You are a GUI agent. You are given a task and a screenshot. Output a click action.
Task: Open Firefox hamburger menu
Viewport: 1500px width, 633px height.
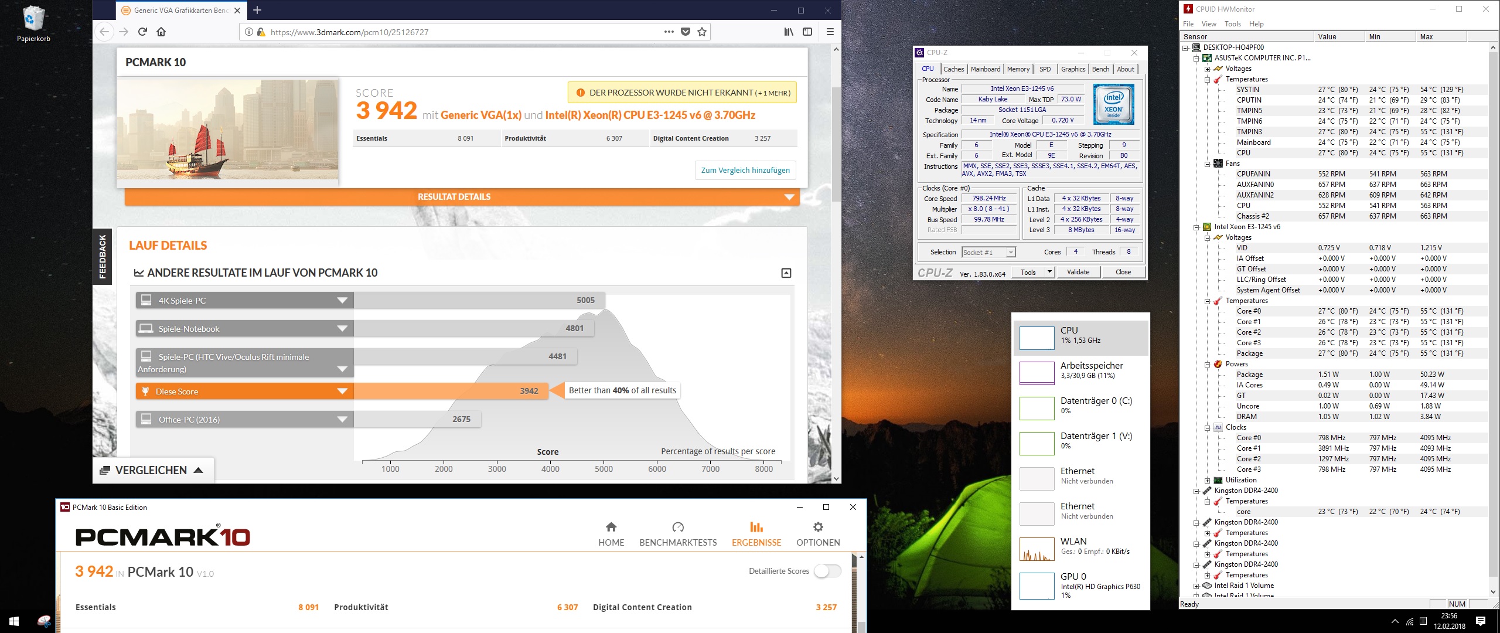[830, 32]
